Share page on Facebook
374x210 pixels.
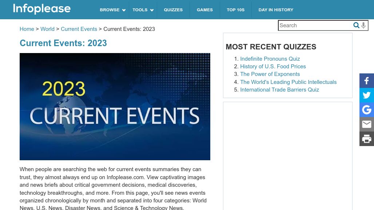pyautogui.click(x=367, y=81)
